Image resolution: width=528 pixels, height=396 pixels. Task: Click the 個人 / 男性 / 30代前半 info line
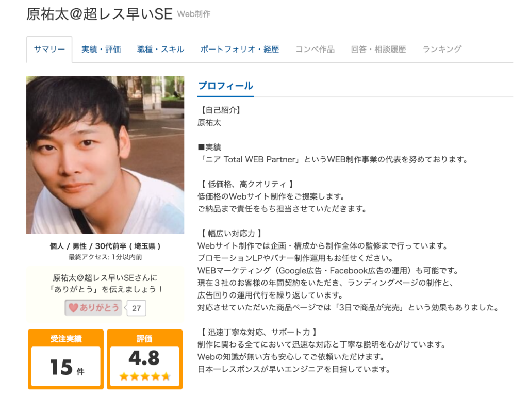pos(105,246)
